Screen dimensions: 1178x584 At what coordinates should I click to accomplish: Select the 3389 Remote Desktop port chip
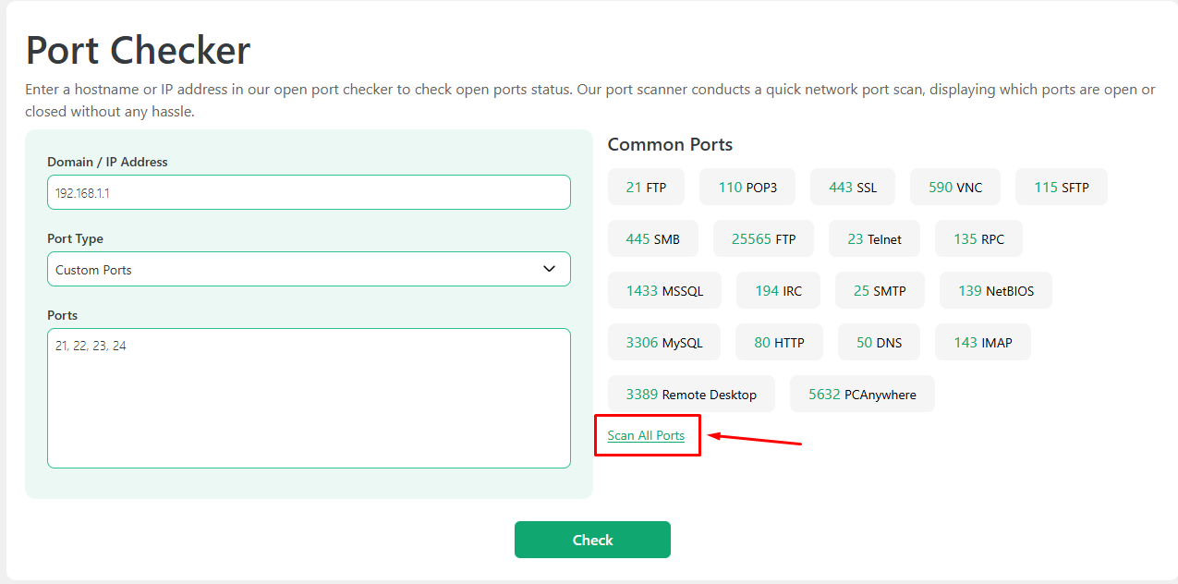691,394
